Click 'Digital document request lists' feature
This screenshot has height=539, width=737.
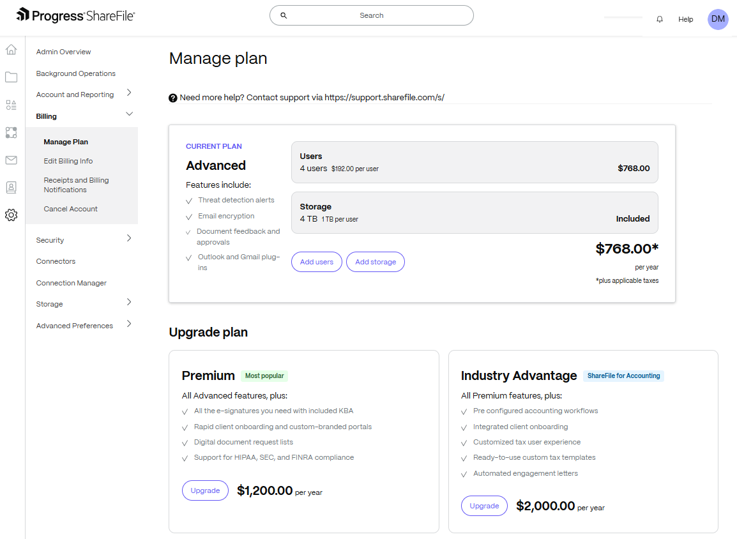243,442
